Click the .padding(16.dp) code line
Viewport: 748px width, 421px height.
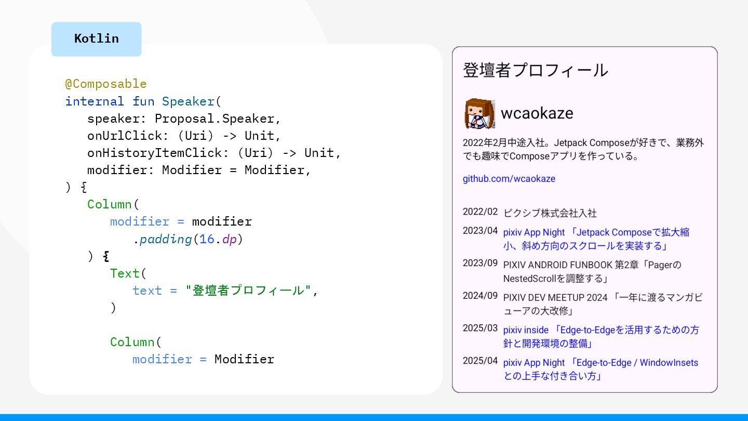tap(188, 239)
